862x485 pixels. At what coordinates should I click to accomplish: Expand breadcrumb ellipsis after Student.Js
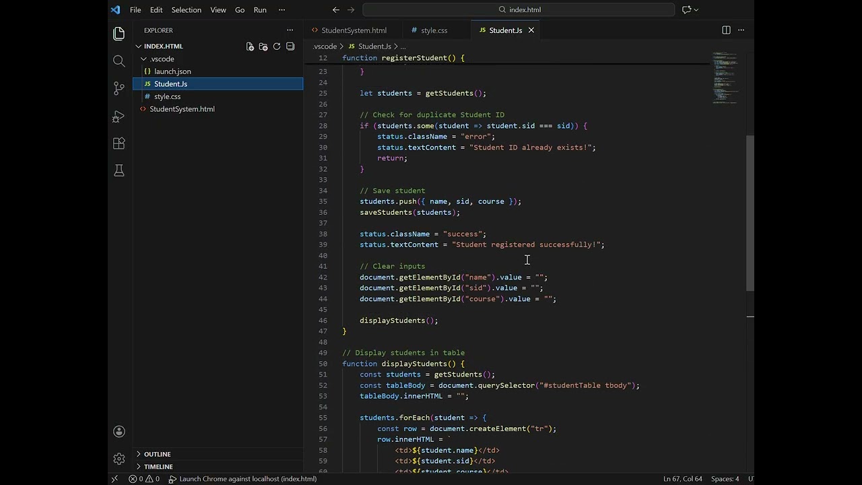[403, 46]
